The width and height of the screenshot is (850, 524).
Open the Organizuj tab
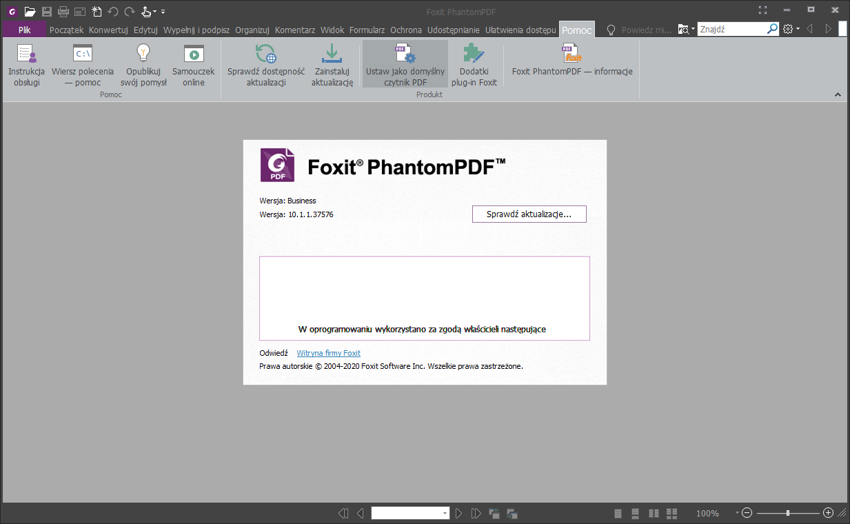pyautogui.click(x=252, y=30)
